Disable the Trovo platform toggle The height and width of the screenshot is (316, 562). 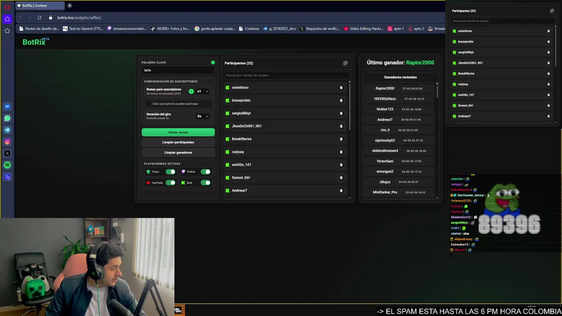tap(170, 172)
